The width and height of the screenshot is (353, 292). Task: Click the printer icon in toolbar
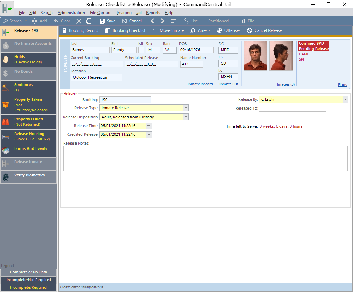[89, 21]
